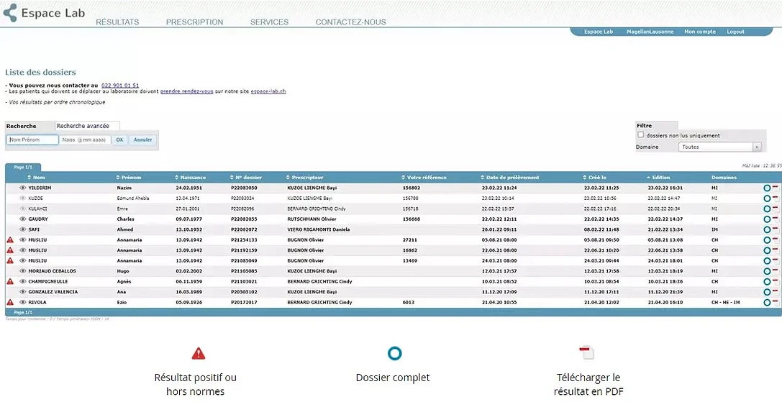Click the complete-dossier circle for YILDIRIM
Viewport: 782px width, 402px height.
pos(767,188)
